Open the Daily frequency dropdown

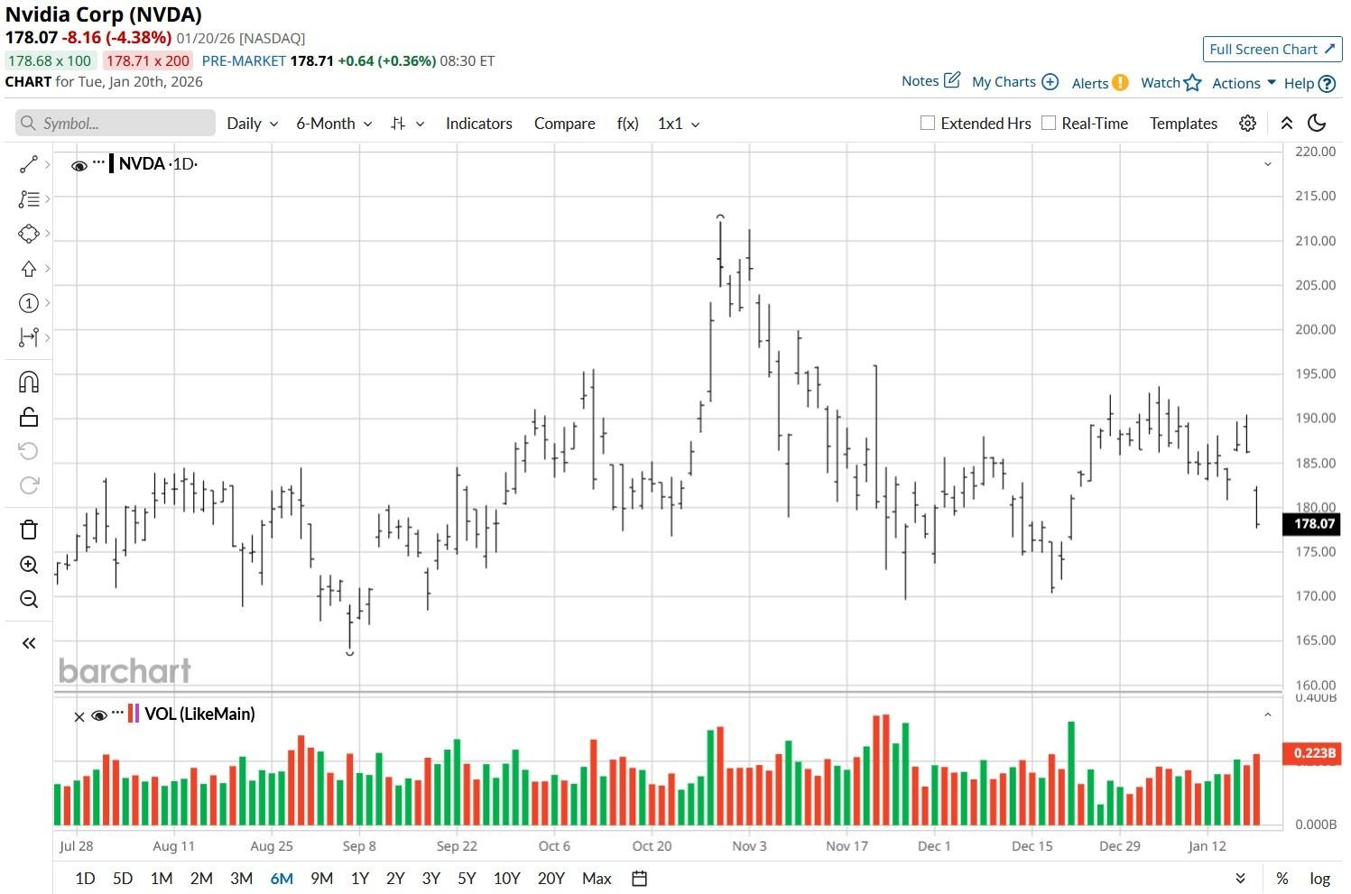(x=252, y=124)
